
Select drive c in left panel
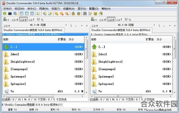[x=6, y=19]
